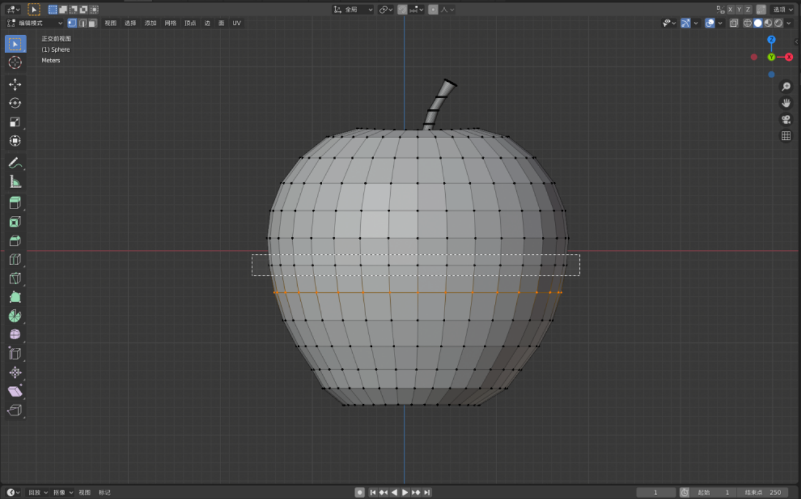This screenshot has height=499, width=801.
Task: Switch viewport to wireframe shading
Action: [747, 23]
